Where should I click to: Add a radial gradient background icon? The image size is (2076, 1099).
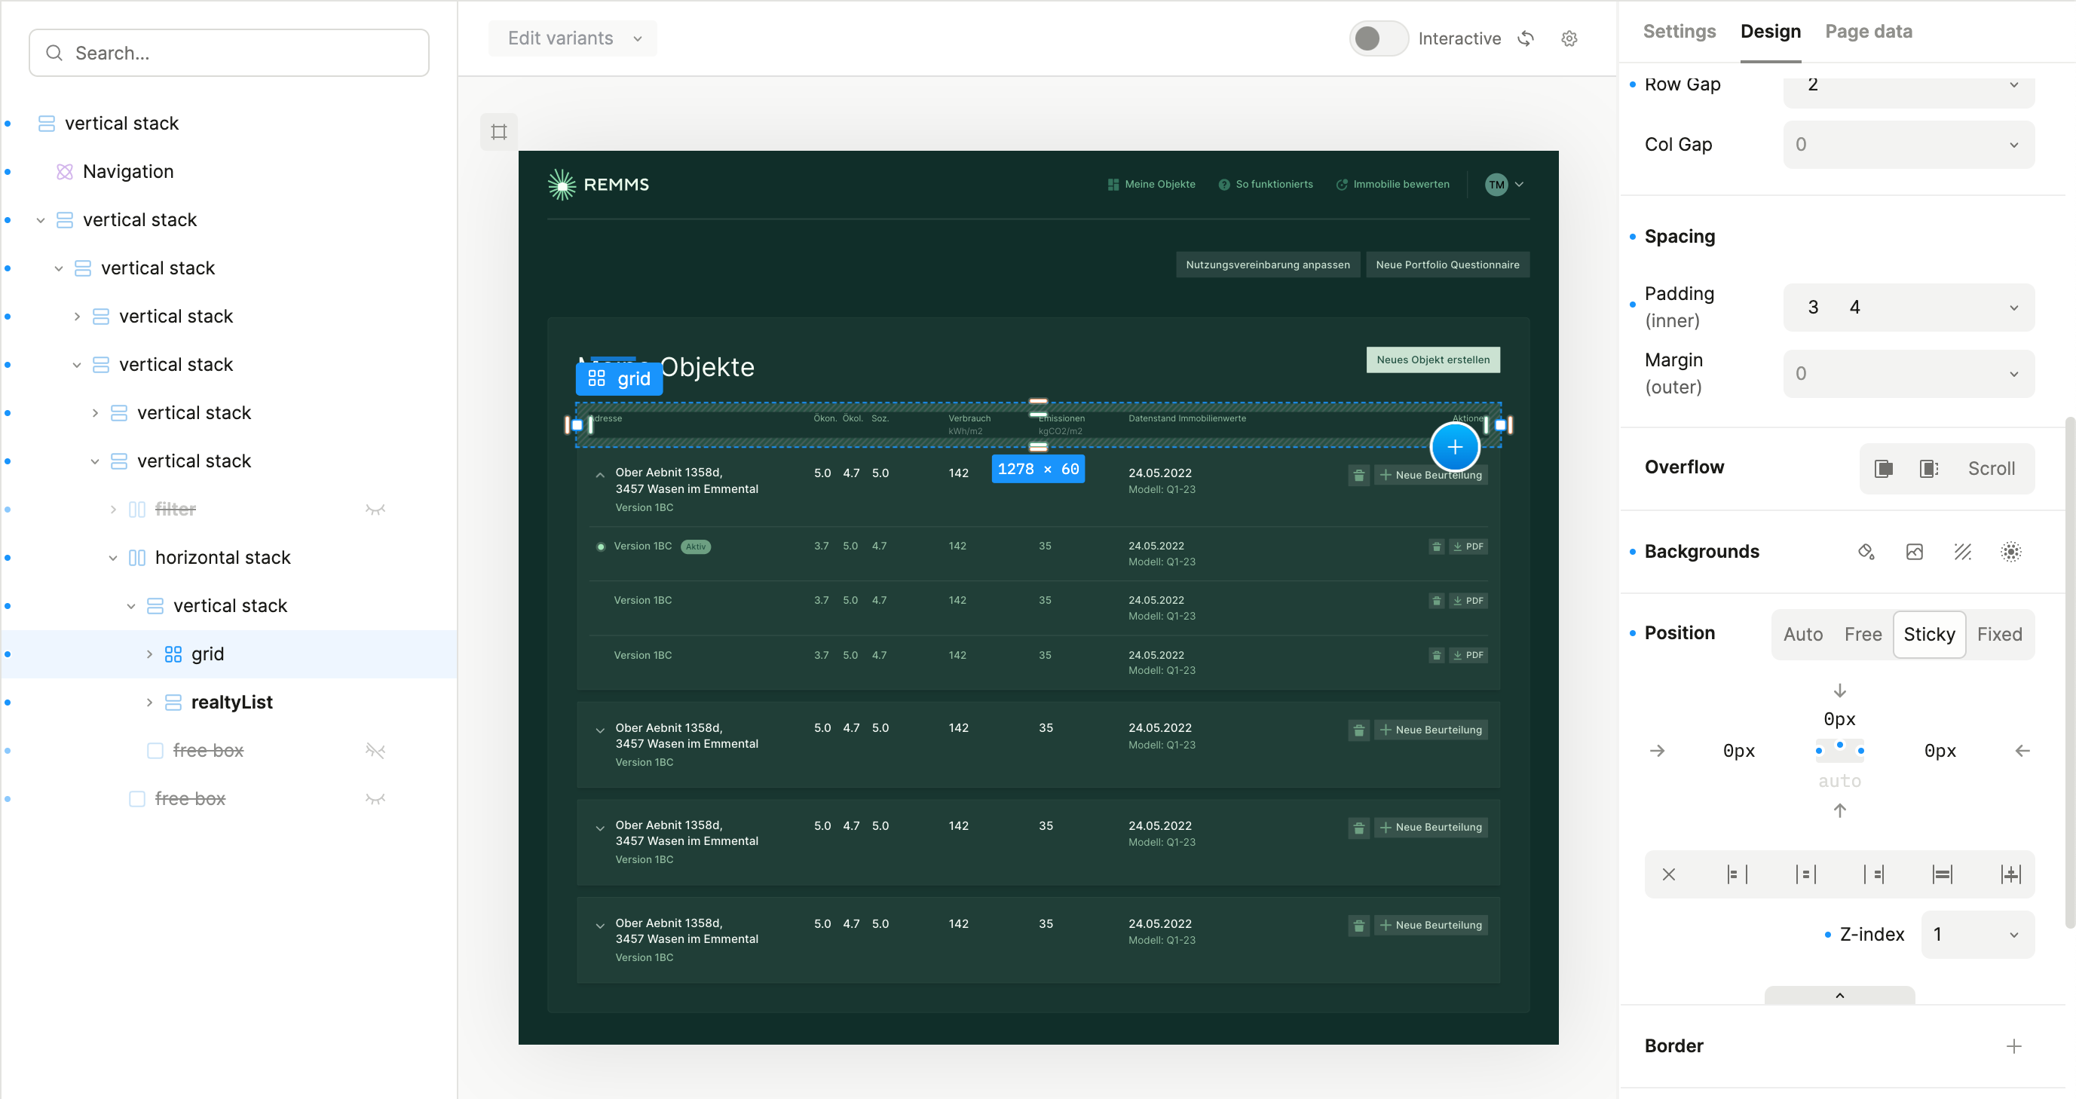click(2010, 552)
